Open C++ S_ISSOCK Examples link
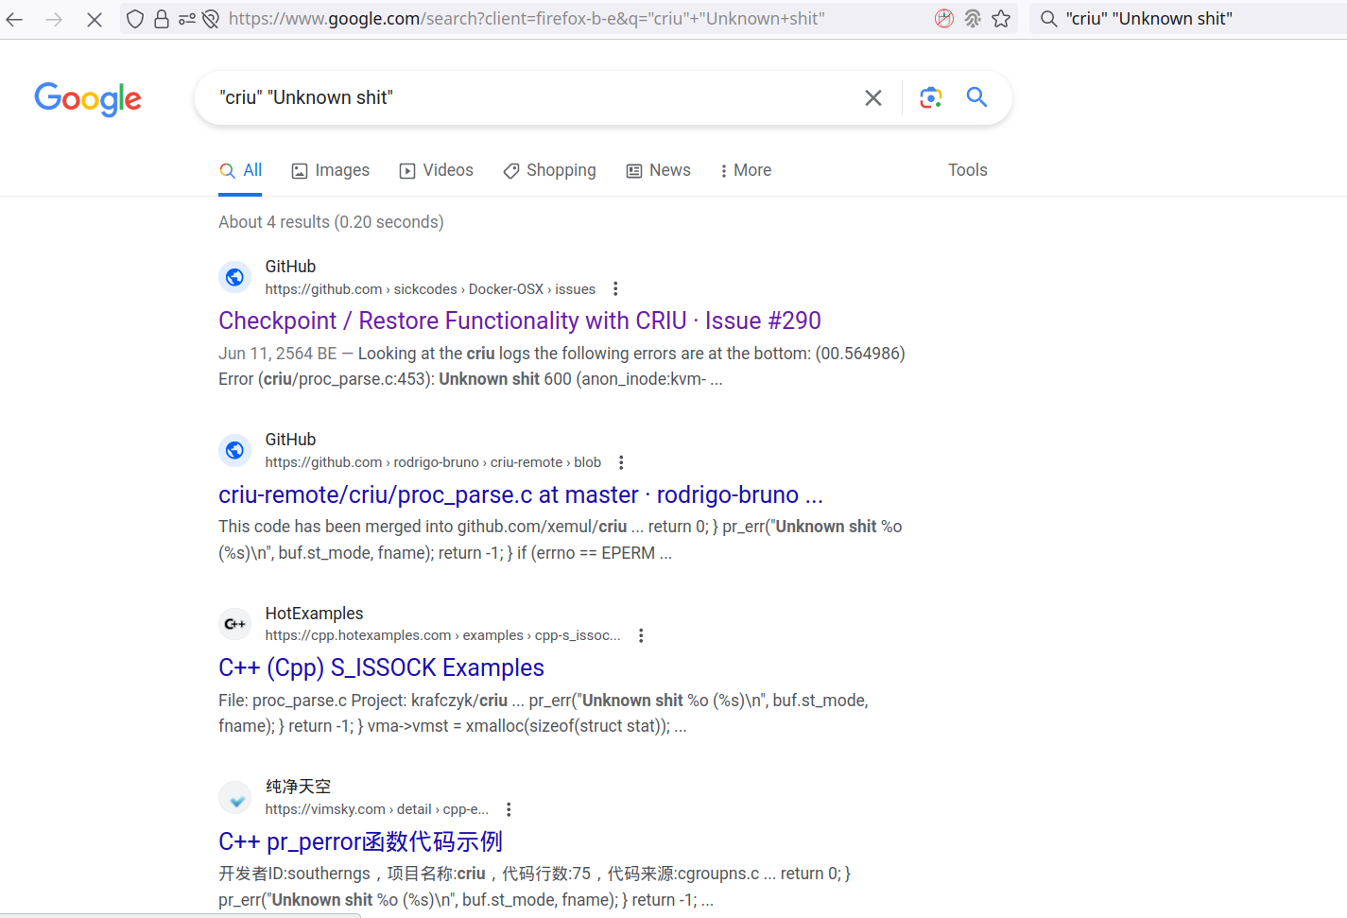Screen dimensions: 1347x918 point(381,668)
